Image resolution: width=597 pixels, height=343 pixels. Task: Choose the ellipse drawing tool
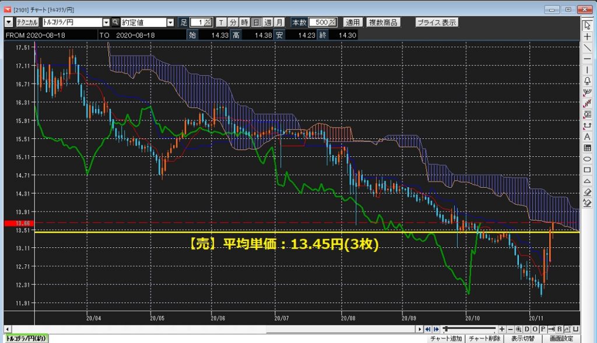588,159
